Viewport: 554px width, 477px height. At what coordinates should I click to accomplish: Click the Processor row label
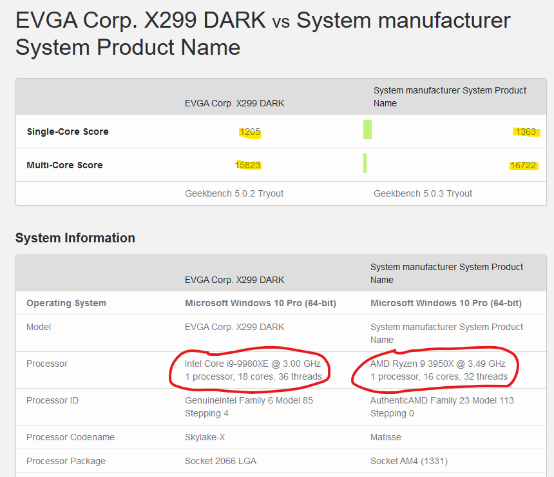point(47,364)
